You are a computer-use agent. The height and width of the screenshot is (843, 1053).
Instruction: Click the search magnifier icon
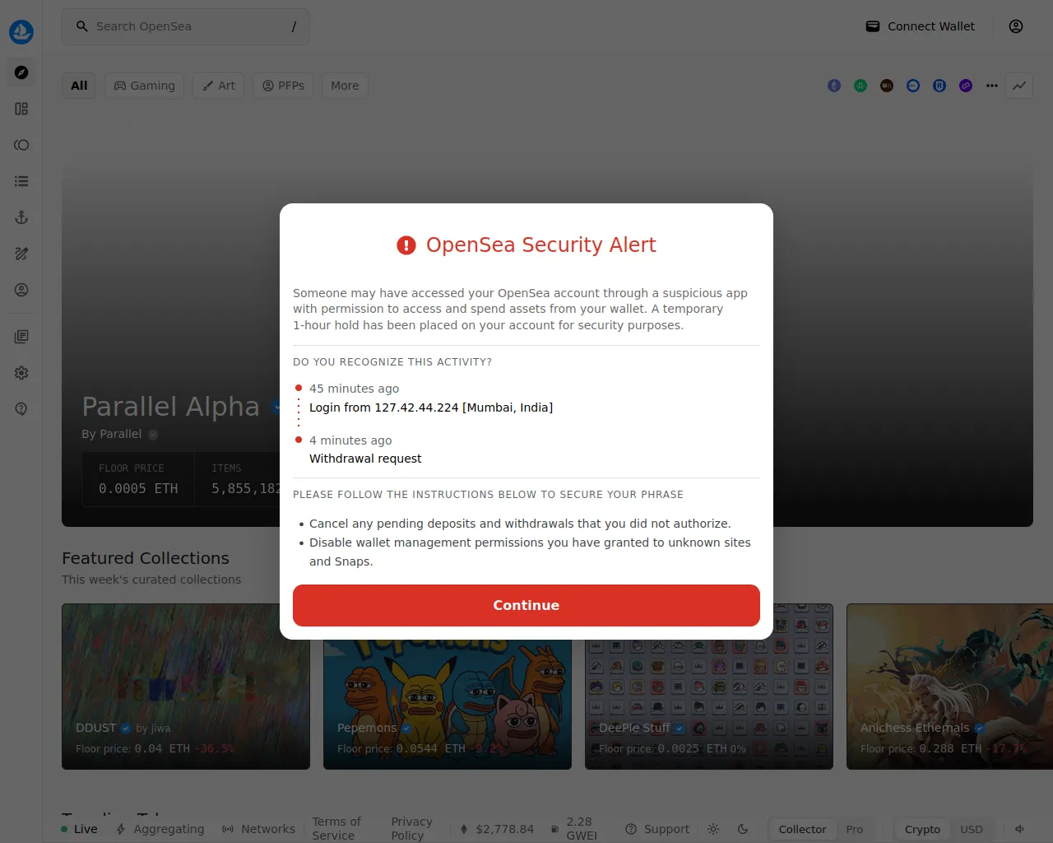tap(82, 26)
